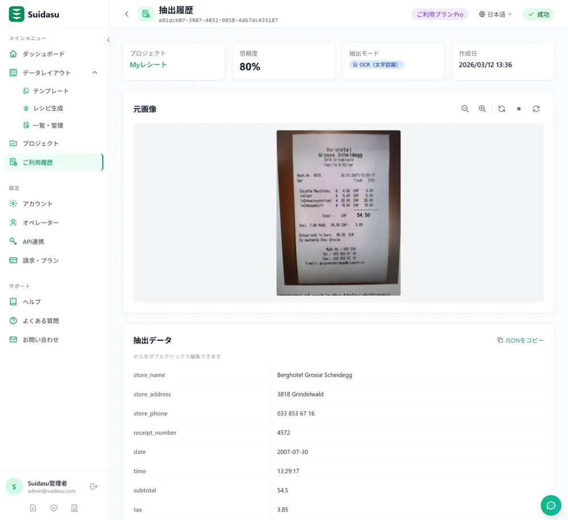Open 一覧・管理 submenu item
Viewport: 568px width, 520px height.
tap(48, 125)
